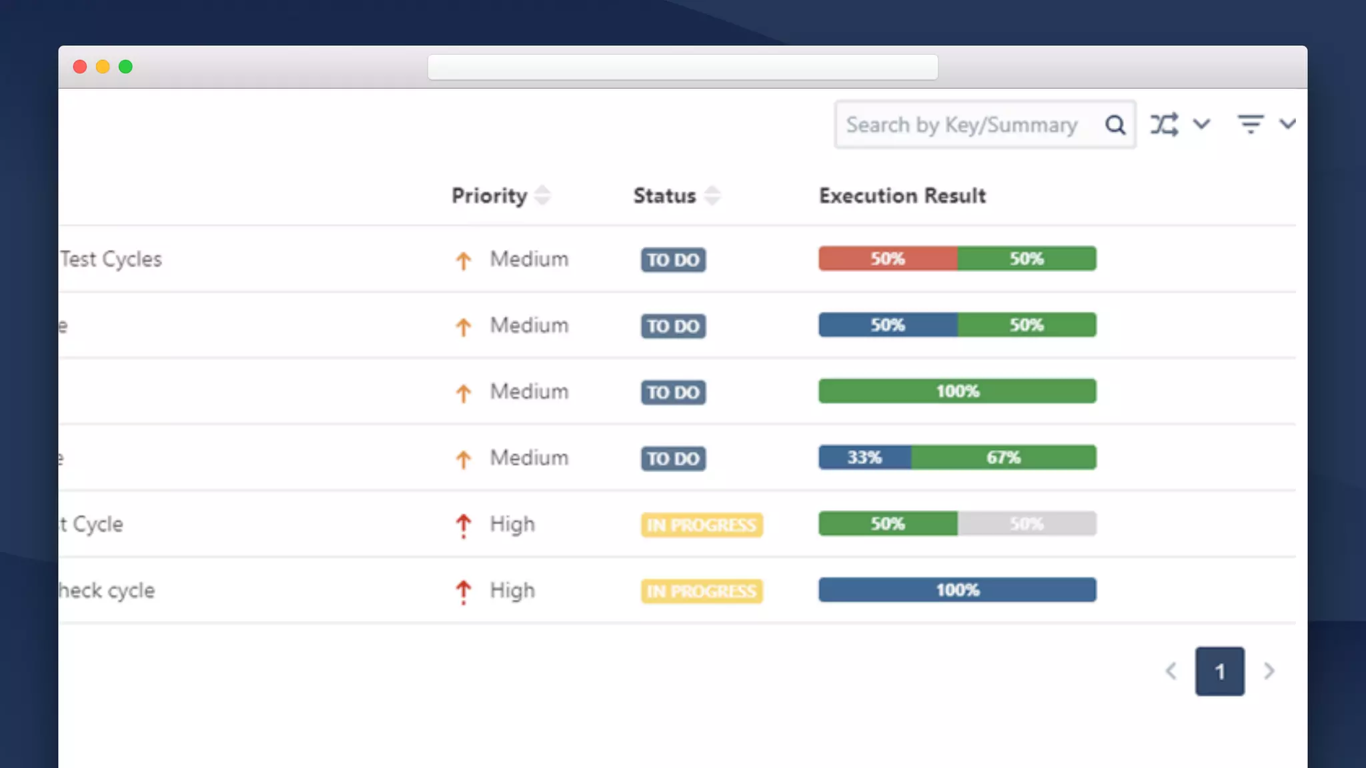Open the Test Cycles row link
1366x768 pixels.
click(111, 259)
